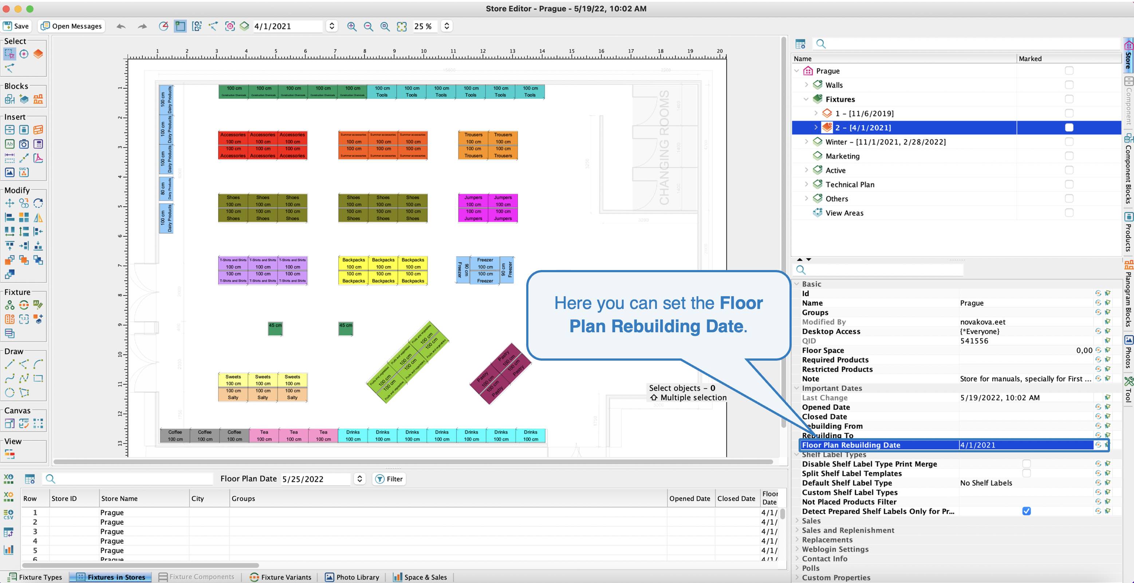Screen dimensions: 1134x583
Task: Uncheck Detect Prepared Shelf Labels checkbox
Action: (1027, 511)
